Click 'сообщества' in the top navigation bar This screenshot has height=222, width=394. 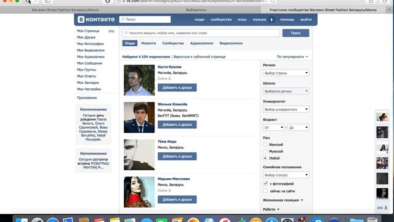point(221,19)
